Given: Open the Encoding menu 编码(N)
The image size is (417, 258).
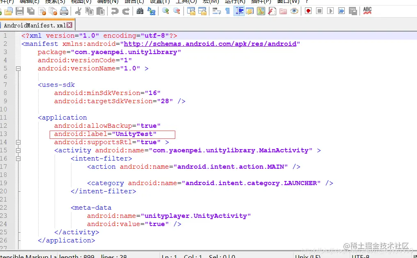Looking at the screenshot, I should click(108, 2).
